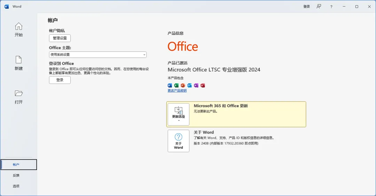Click the 无法更新此产品 message
The height and width of the screenshot is (196, 376).
point(205,111)
